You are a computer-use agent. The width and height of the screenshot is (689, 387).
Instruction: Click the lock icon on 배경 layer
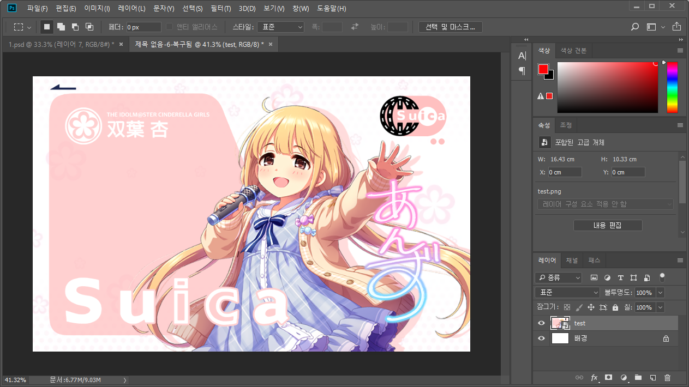click(x=666, y=338)
